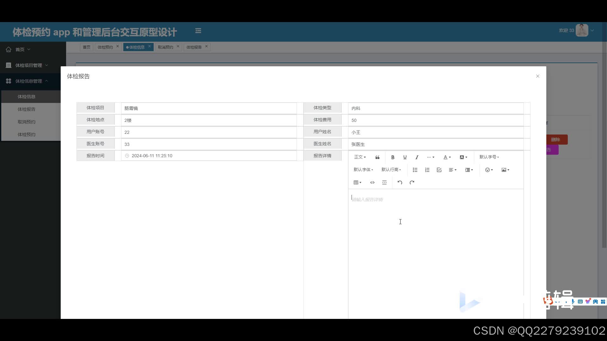Expand the 体检项目管理 sidebar menu
The height and width of the screenshot is (341, 607).
pos(29,65)
